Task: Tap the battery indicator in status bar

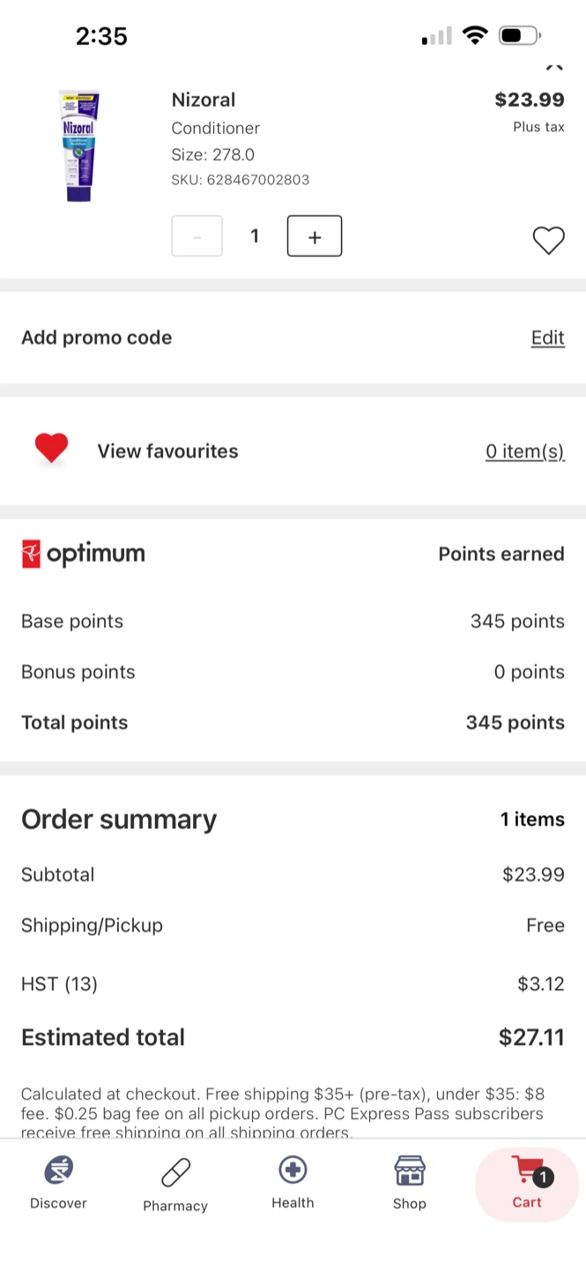Action: point(520,36)
